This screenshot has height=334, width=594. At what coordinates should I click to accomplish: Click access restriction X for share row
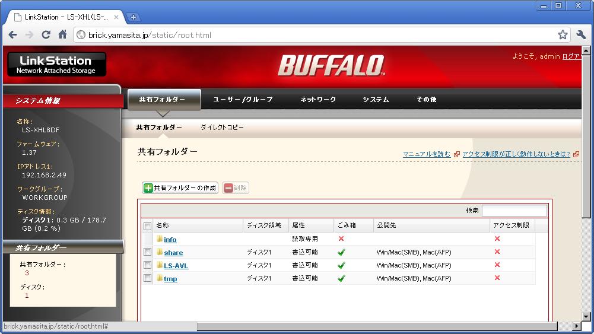pos(497,252)
